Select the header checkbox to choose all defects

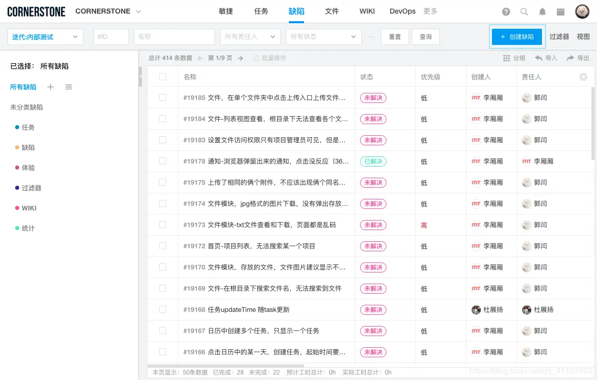163,76
